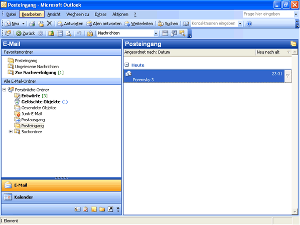Click the Tasks checkmark icon

86,209
